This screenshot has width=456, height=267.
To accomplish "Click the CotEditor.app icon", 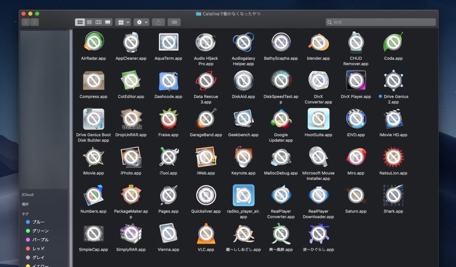I will (131, 81).
